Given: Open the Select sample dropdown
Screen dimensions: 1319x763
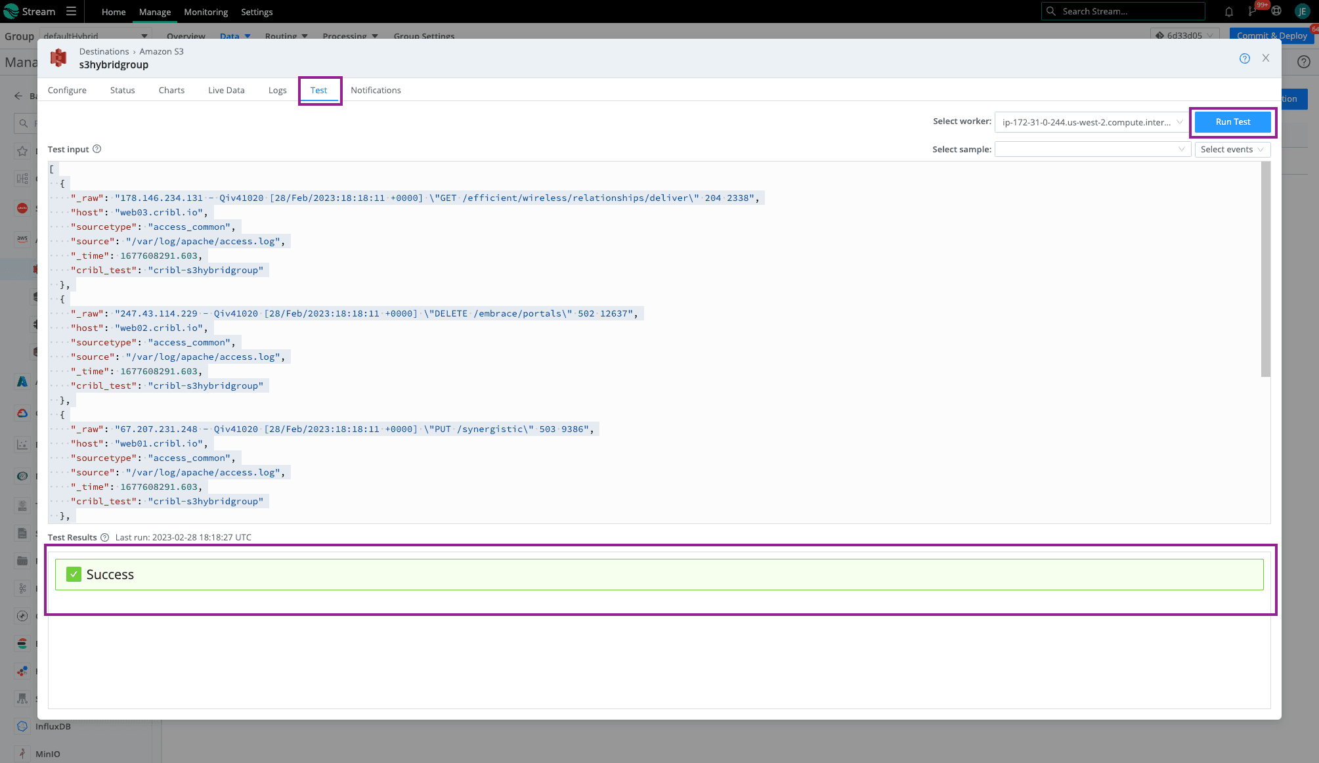Looking at the screenshot, I should click(x=1092, y=150).
